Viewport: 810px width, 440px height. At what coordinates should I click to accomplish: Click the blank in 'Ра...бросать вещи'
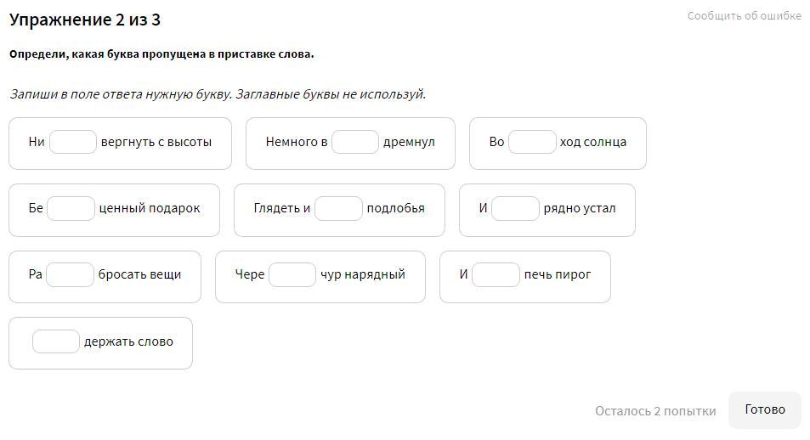click(x=70, y=274)
